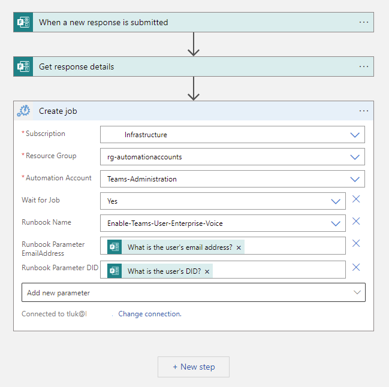Click the Azure Automation gear icon
The height and width of the screenshot is (387, 389).
pyautogui.click(x=23, y=111)
